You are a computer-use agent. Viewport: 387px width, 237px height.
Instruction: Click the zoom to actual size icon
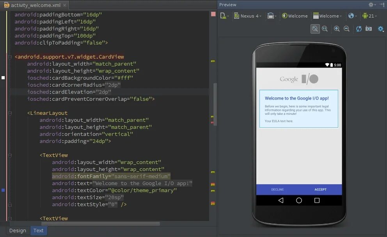pos(325,29)
